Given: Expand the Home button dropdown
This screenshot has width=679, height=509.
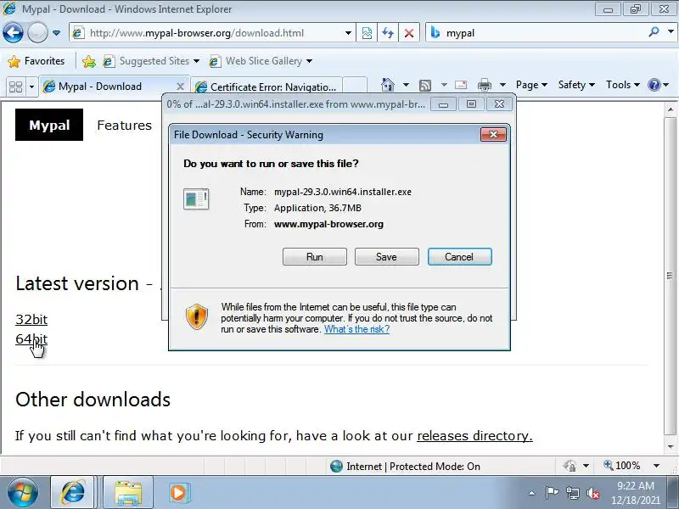Looking at the screenshot, I should [406, 85].
